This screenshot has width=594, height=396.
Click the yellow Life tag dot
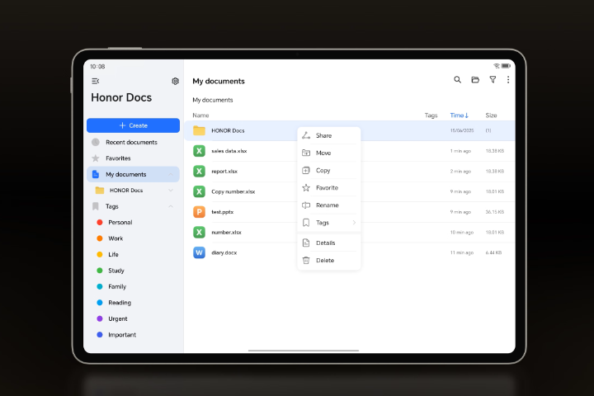[100, 254]
